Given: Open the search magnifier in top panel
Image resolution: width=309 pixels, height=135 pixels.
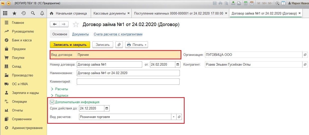Looking at the screenshot, I should coord(33,13).
